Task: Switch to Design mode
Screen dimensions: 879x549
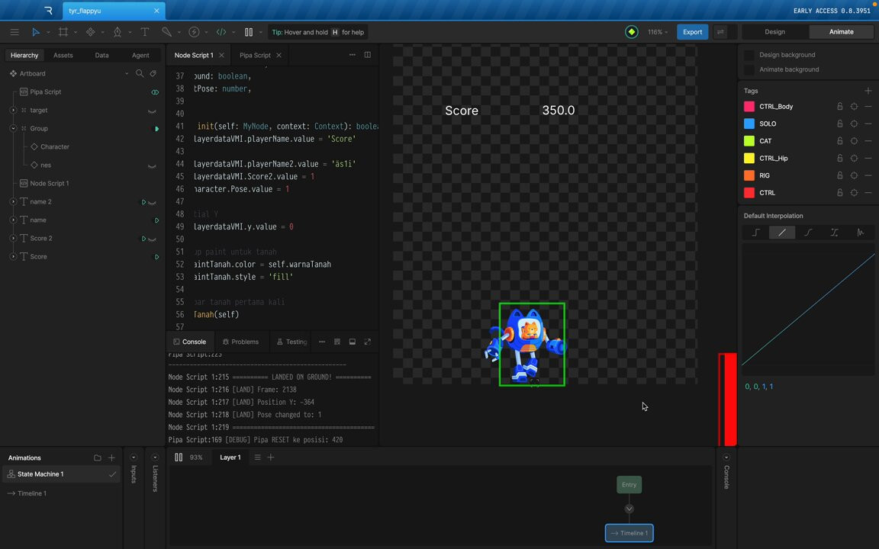Action: [x=774, y=32]
